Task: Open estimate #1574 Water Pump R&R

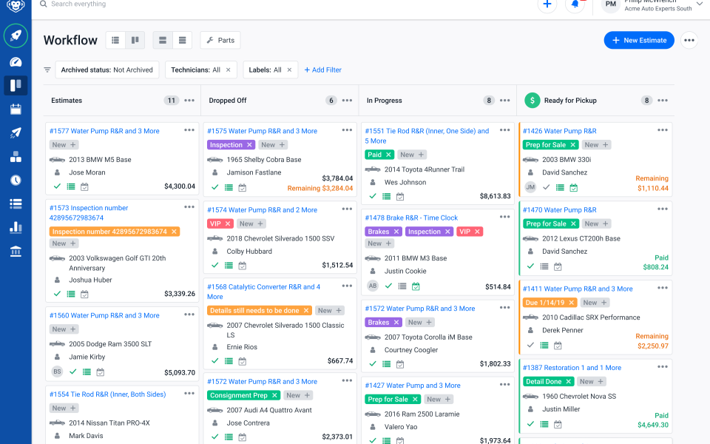Action: point(262,209)
